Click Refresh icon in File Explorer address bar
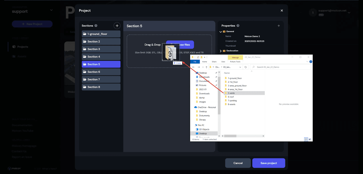The height and width of the screenshot is (174, 363). tap(246, 67)
